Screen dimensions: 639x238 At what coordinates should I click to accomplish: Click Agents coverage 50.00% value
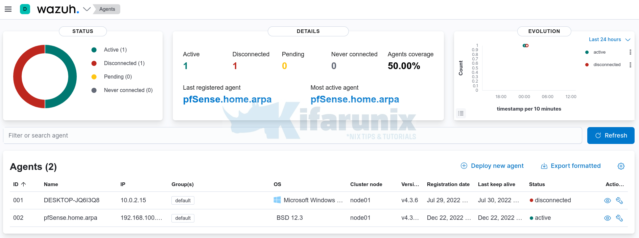coord(404,66)
